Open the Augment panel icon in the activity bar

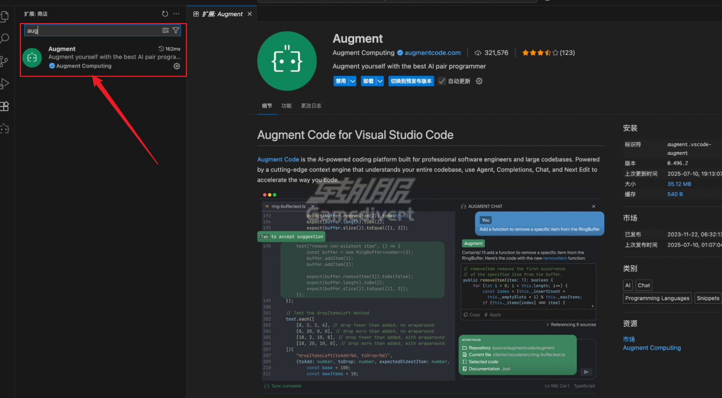click(5, 128)
